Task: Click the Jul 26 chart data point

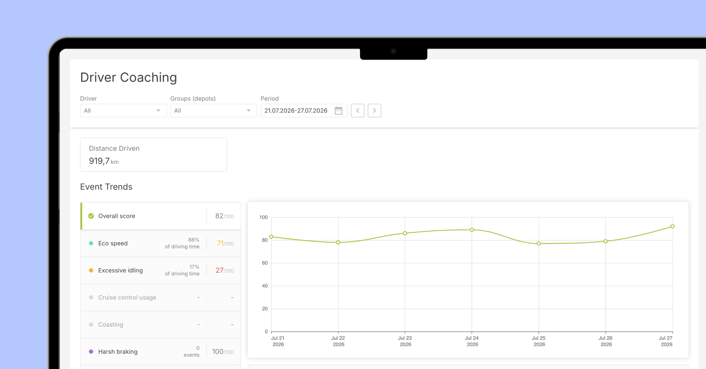Action: [606, 241]
